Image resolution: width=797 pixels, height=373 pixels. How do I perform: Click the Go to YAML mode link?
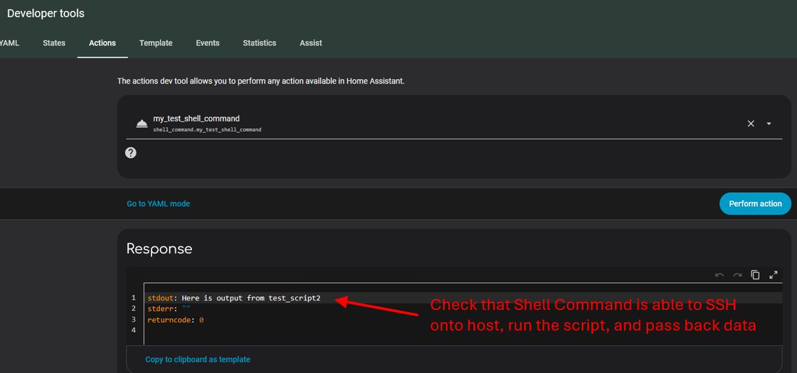click(x=158, y=204)
